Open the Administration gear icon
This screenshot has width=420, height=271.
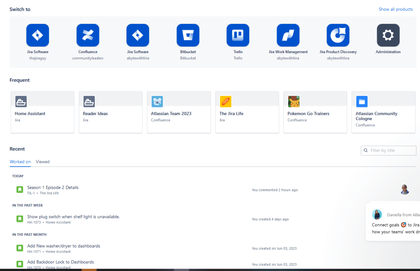[388, 35]
